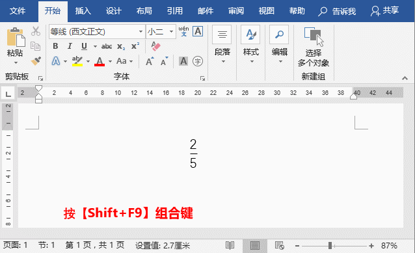Switch to the 引用 references tab
The height and width of the screenshot is (253, 415).
175,11
